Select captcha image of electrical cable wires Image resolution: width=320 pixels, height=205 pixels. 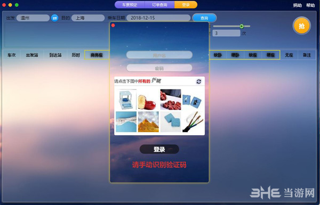pyautogui.click(x=193, y=121)
